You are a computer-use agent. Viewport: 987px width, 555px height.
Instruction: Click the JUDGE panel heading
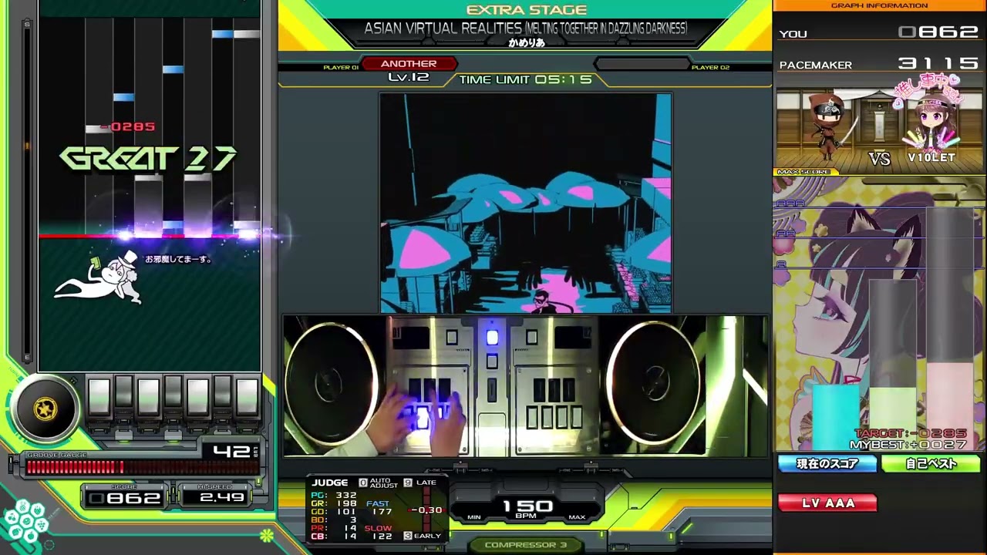click(x=330, y=483)
